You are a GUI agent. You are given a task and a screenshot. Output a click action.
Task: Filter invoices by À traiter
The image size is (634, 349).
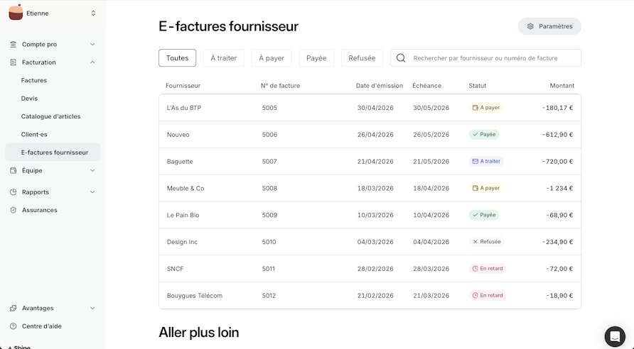224,58
